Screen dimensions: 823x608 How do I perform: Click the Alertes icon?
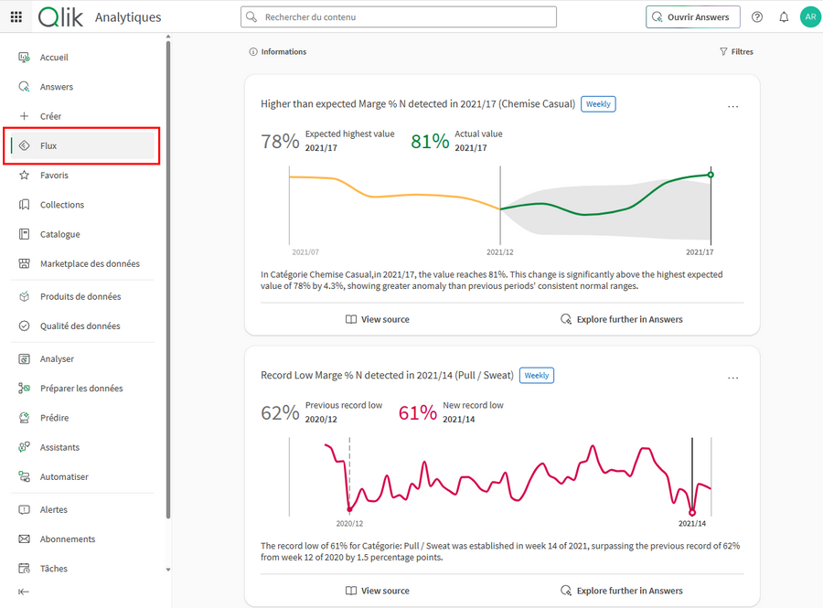pyautogui.click(x=24, y=509)
